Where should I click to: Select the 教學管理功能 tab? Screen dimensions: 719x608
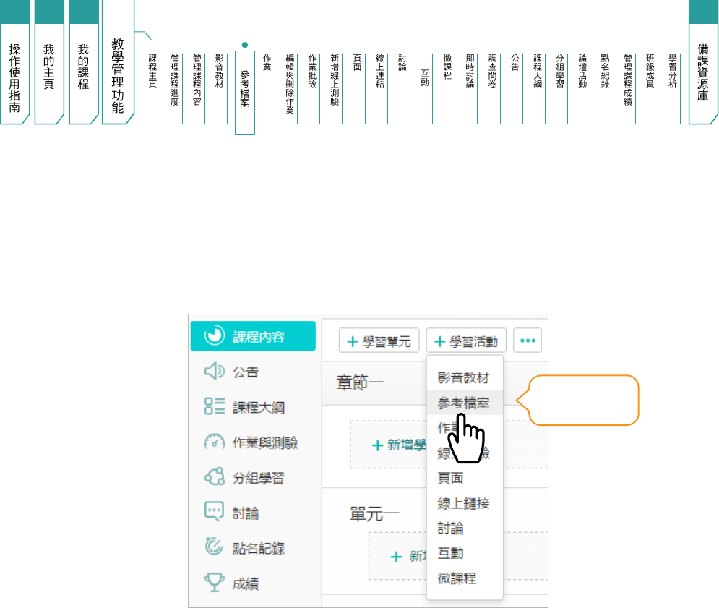(118, 62)
